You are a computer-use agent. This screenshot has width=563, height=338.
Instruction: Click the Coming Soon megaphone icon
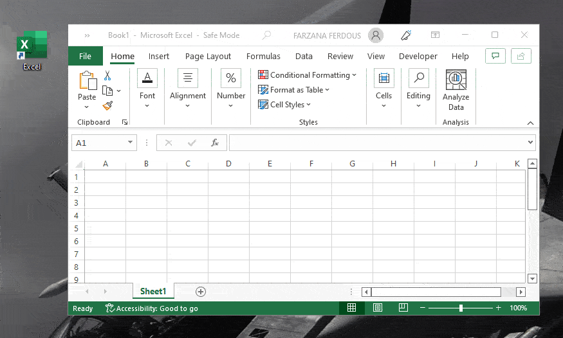tap(406, 35)
